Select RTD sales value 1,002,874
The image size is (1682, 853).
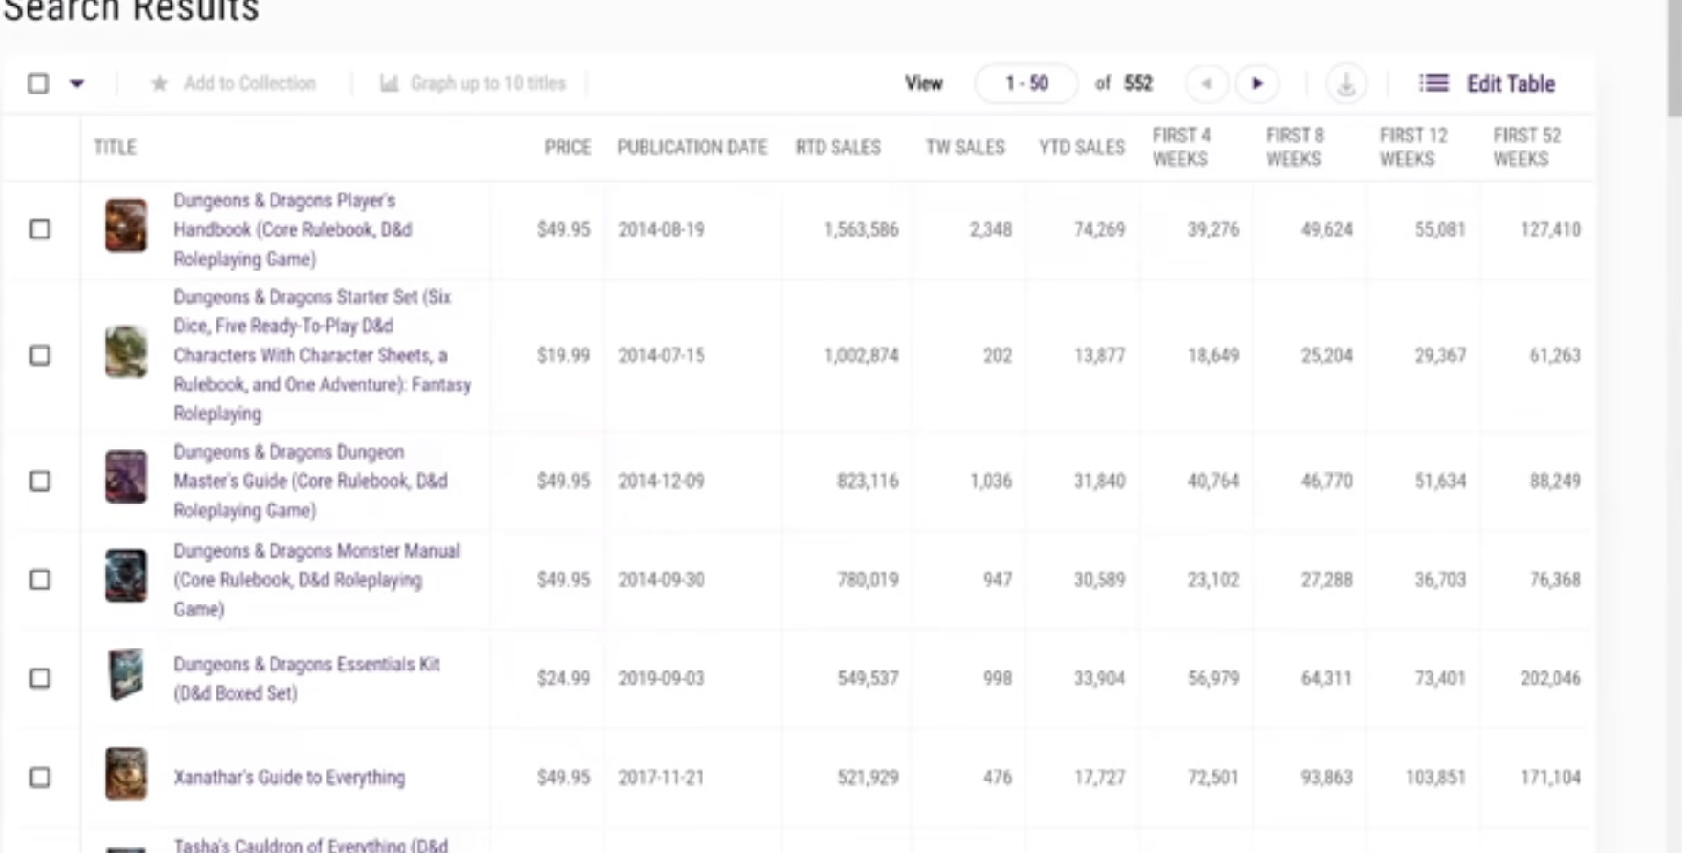tap(860, 355)
